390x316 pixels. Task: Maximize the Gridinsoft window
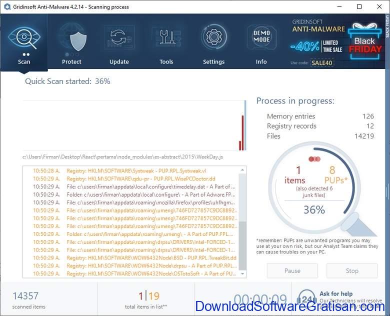[x=359, y=6]
